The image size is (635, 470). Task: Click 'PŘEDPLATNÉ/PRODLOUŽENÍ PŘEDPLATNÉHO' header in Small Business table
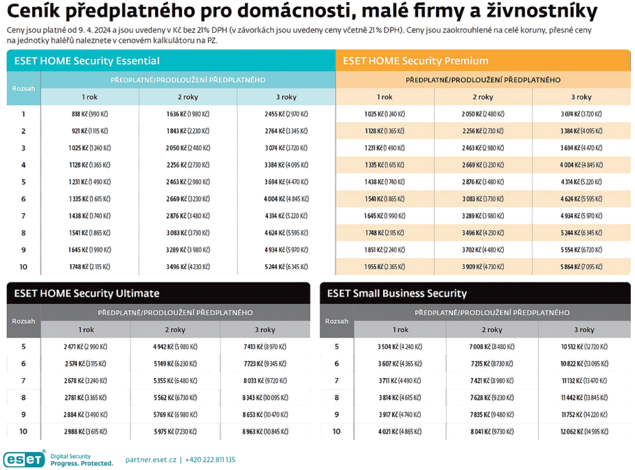492,312
